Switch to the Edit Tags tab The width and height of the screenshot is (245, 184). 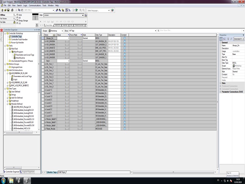point(62,172)
